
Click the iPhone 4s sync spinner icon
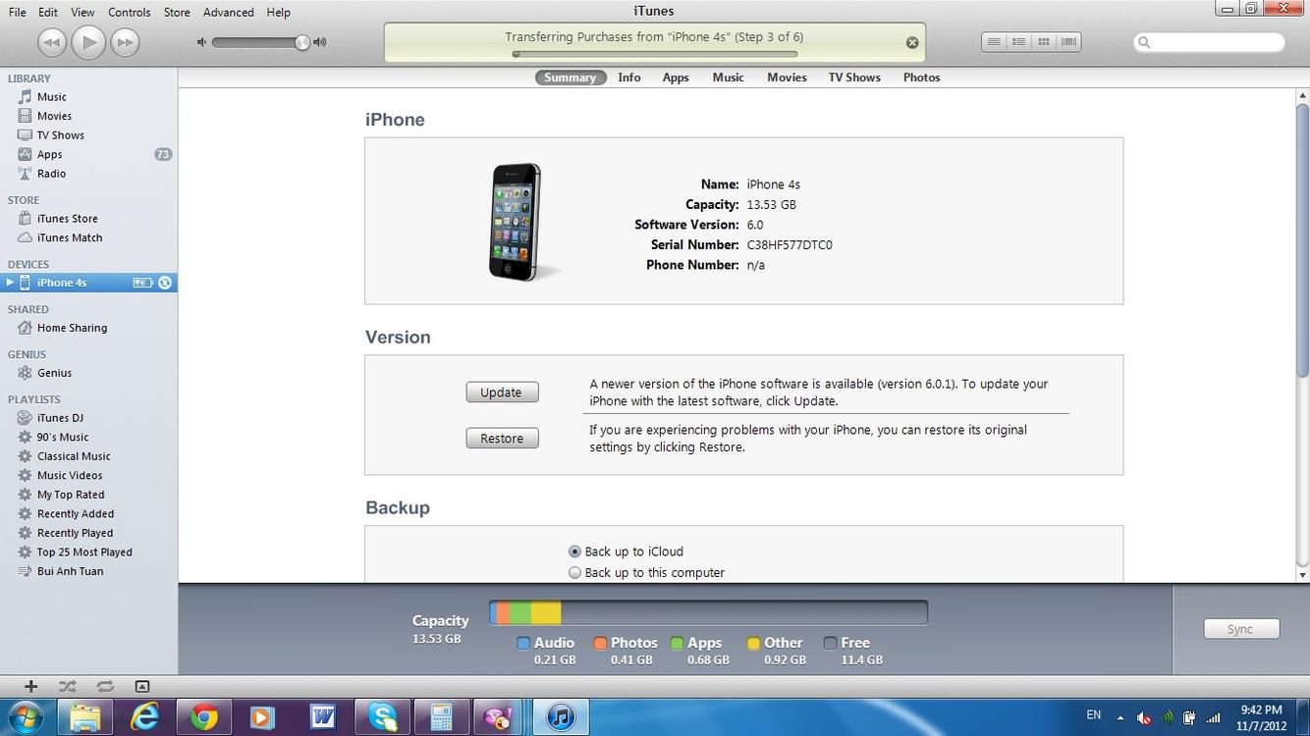pyautogui.click(x=165, y=283)
